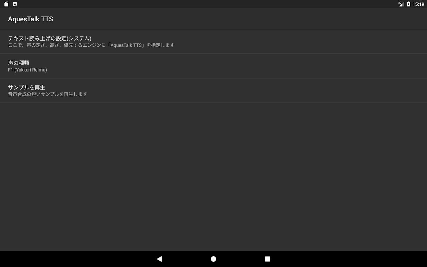
Task: Tap the AquesTalk TTS app title
Action: [30, 19]
